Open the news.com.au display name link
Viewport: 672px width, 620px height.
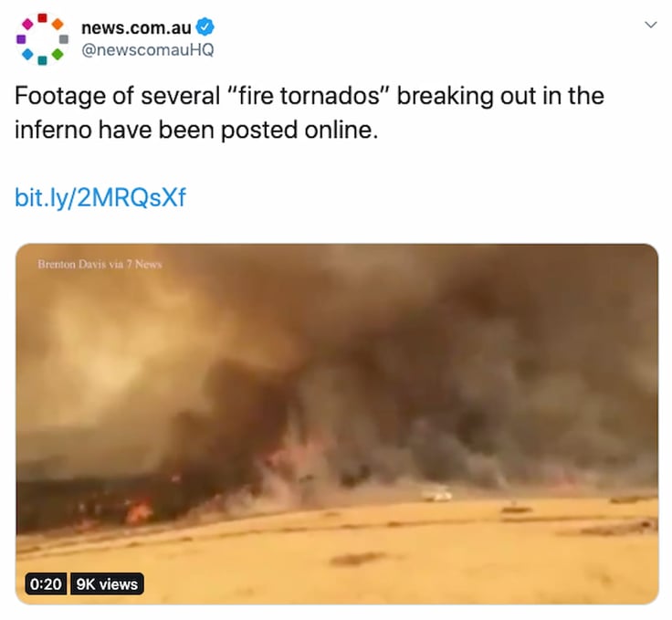pyautogui.click(x=136, y=28)
